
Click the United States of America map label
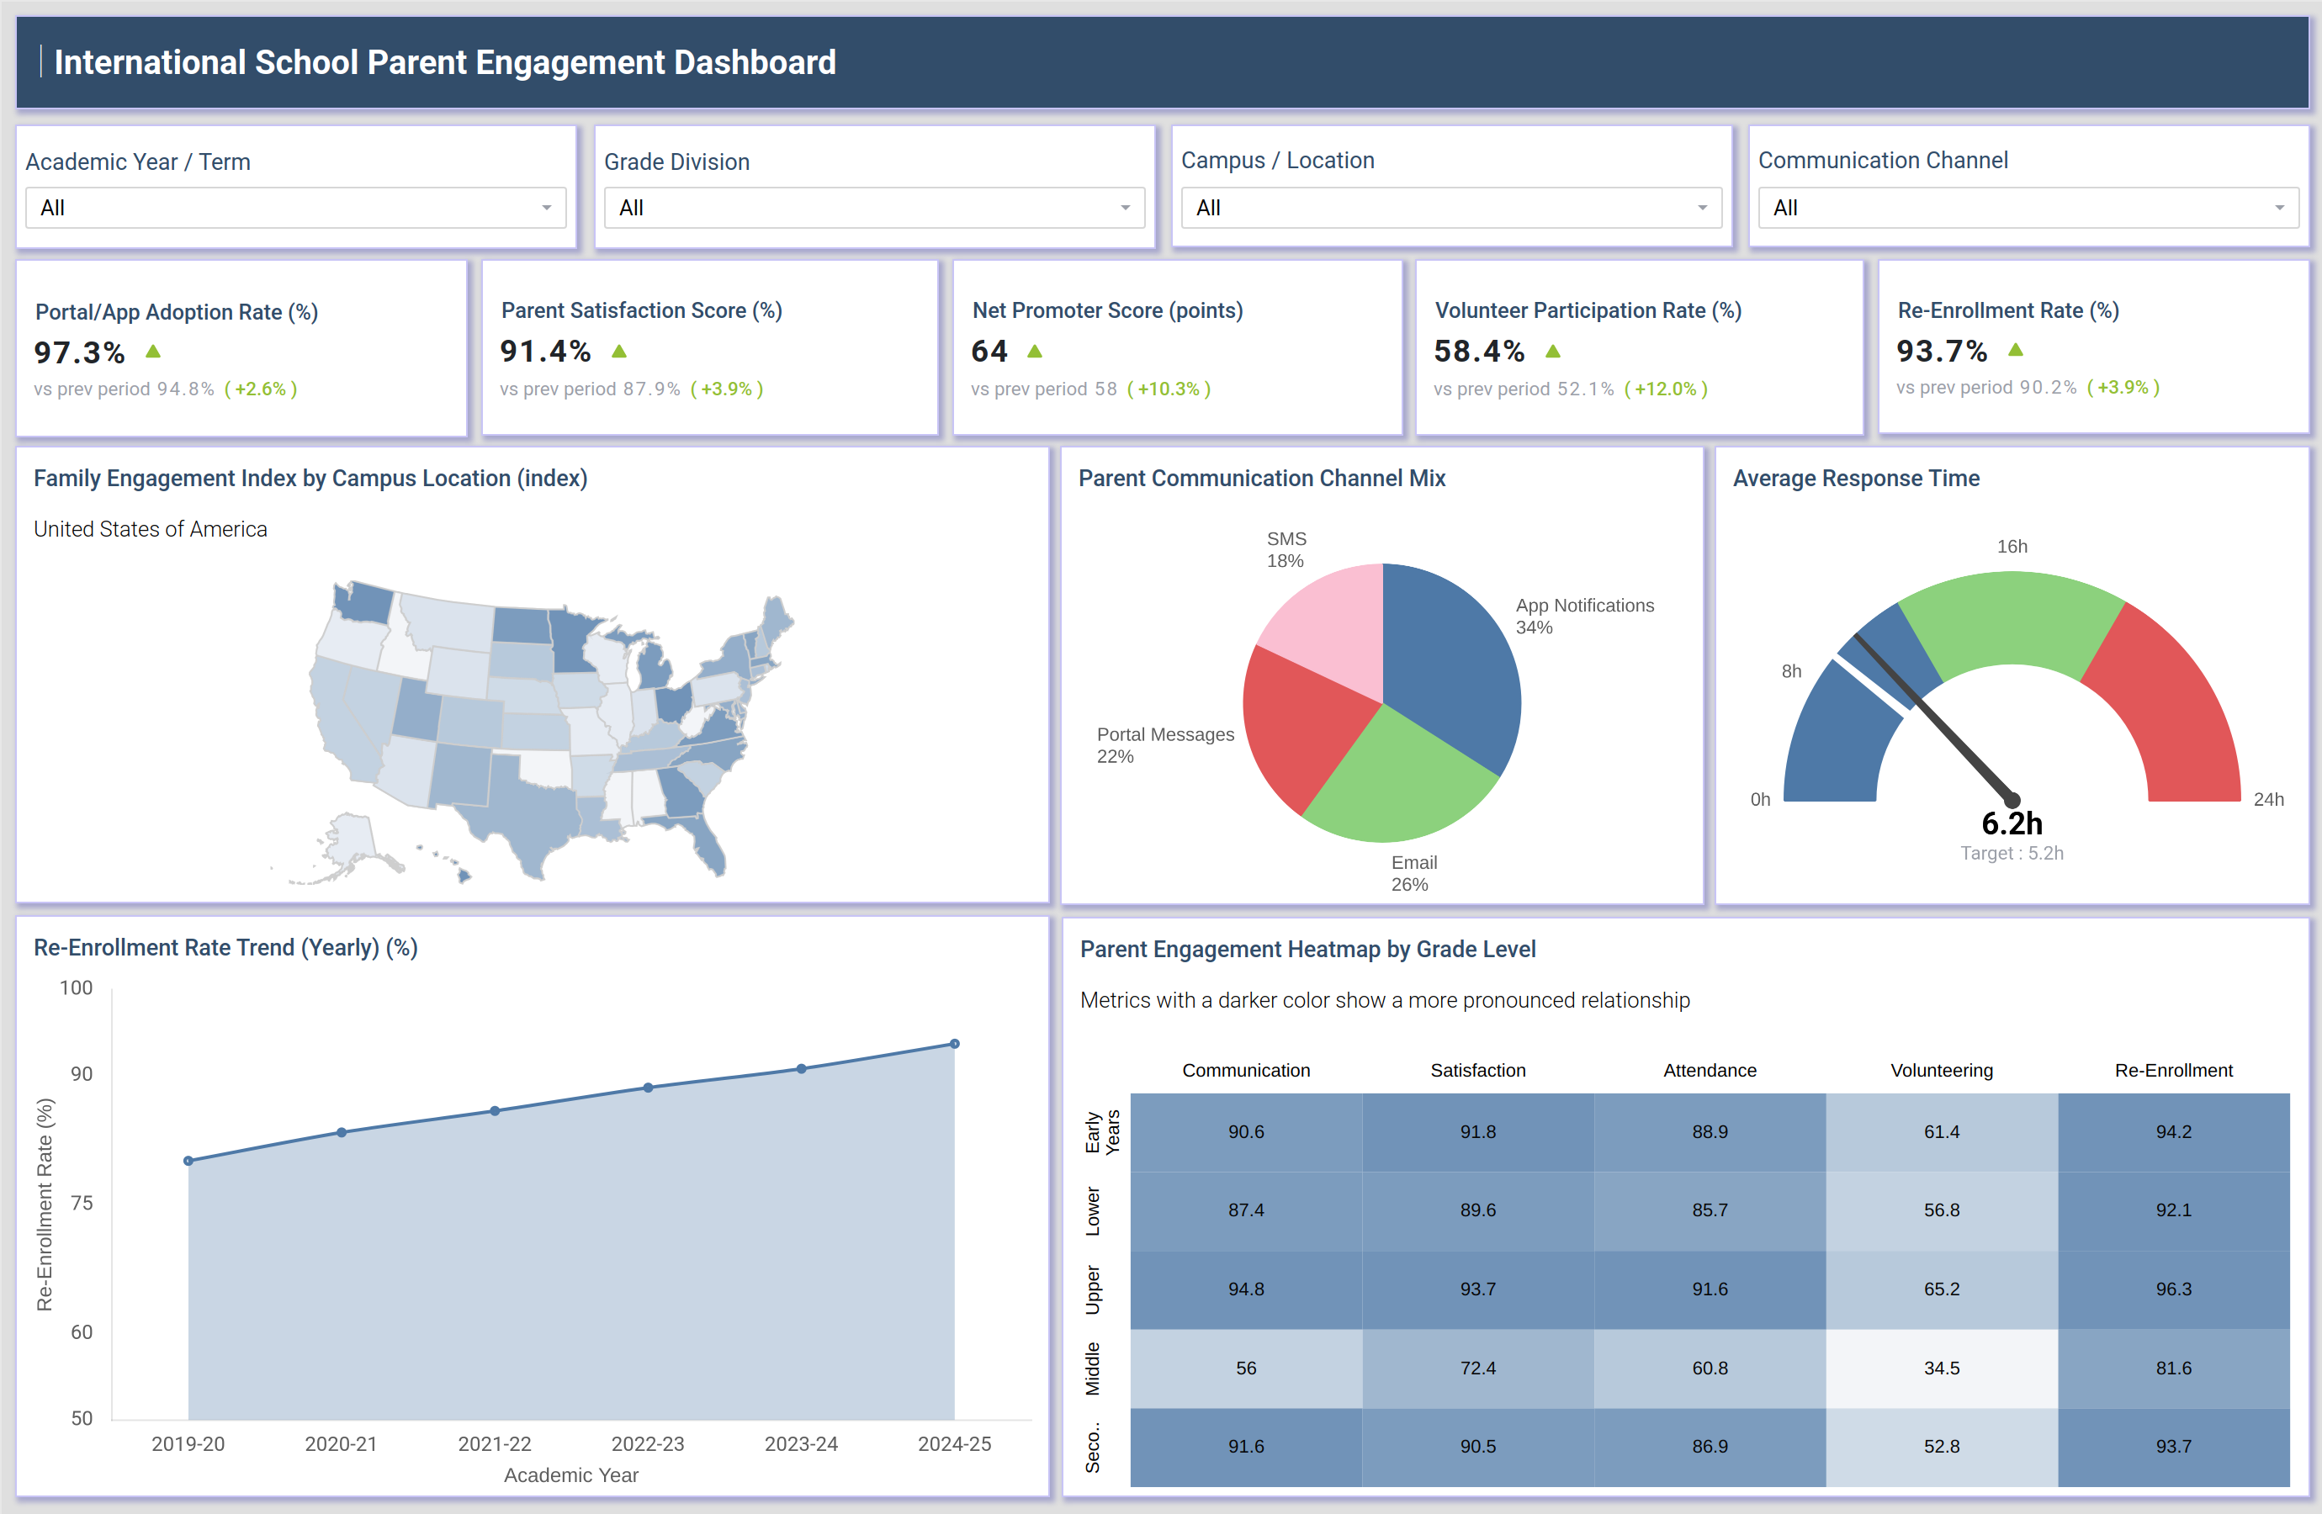151,529
